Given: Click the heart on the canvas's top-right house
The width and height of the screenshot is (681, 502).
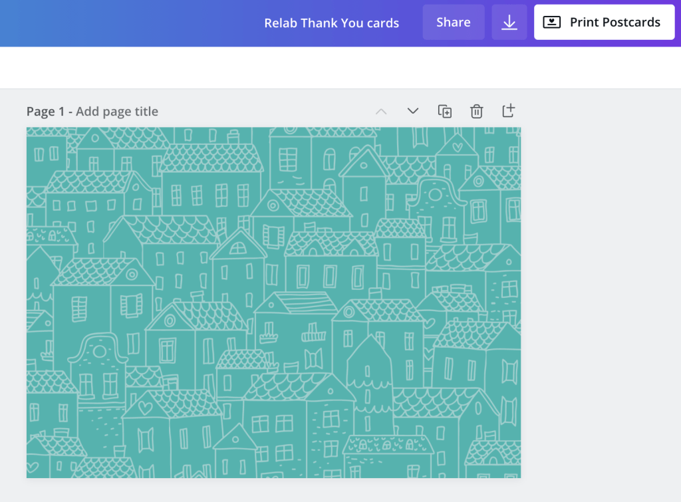Looking at the screenshot, I should pos(457,146).
